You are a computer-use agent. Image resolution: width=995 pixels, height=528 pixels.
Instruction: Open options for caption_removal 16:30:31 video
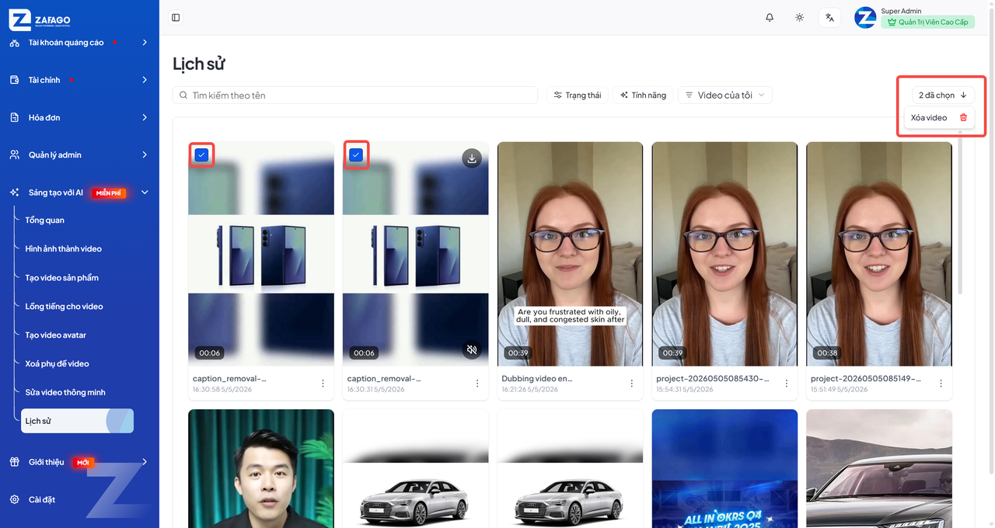click(477, 384)
